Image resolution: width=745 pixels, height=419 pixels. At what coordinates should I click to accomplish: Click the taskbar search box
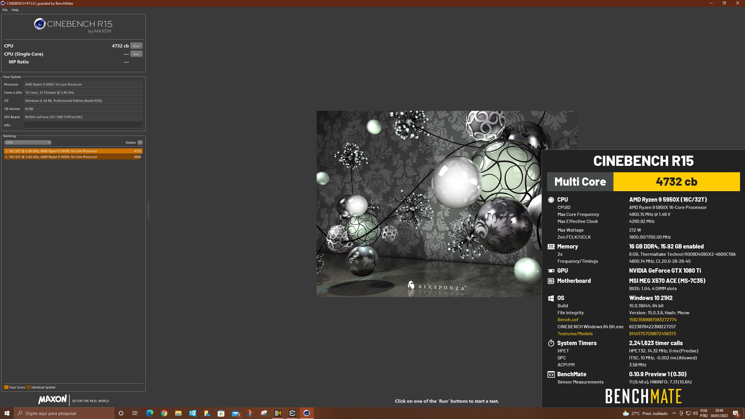(x=64, y=413)
